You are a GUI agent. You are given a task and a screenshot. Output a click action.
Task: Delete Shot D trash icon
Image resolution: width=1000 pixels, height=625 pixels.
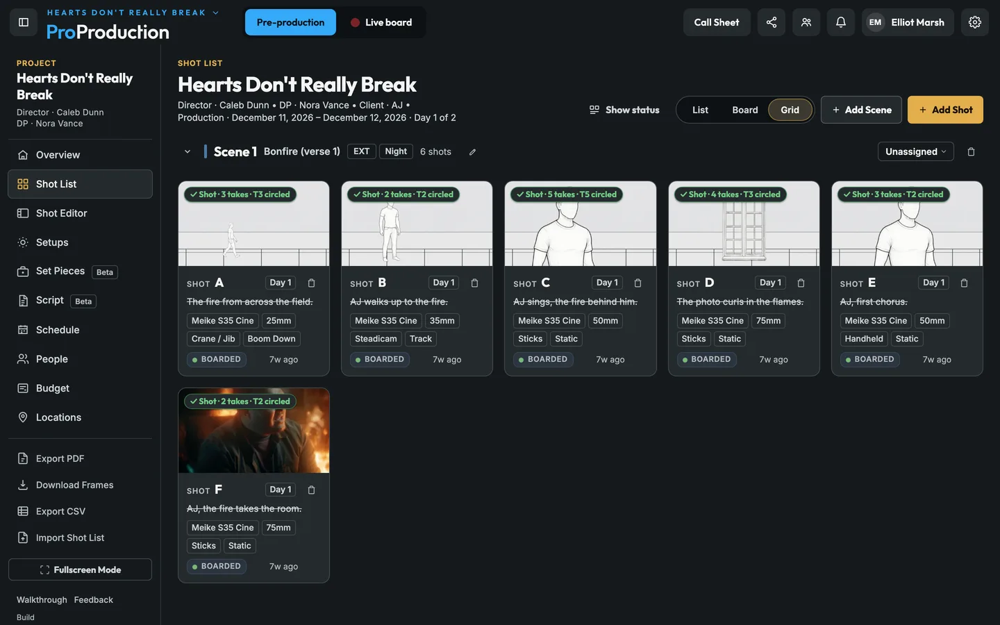[x=801, y=283]
